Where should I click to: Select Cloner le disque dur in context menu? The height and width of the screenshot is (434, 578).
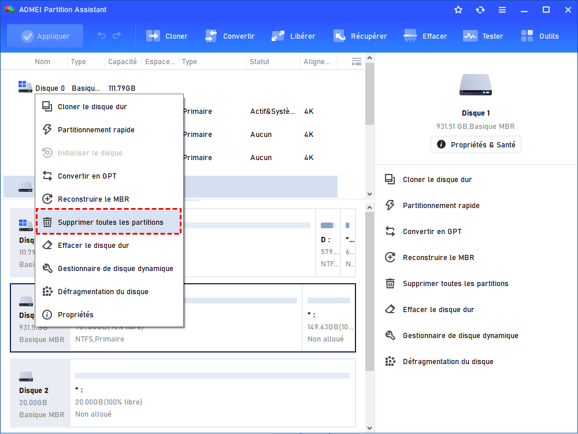click(x=109, y=107)
